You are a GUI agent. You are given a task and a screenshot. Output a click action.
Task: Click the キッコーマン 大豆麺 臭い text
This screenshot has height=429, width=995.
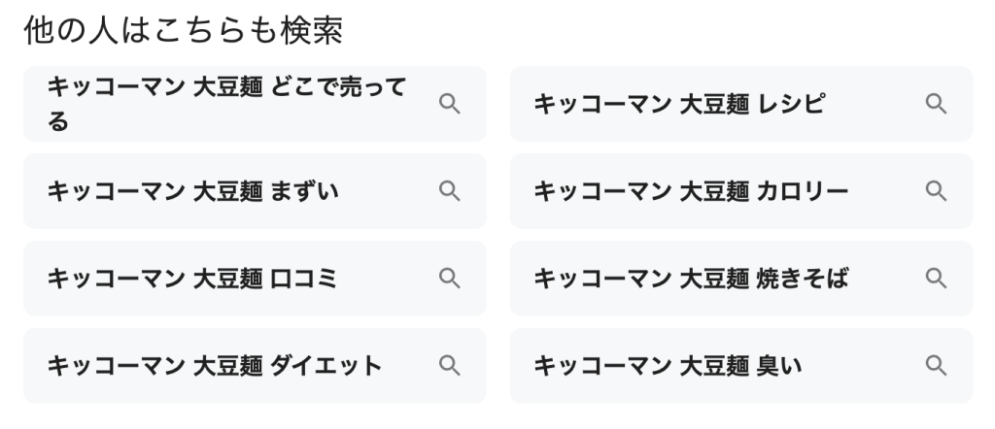point(667,366)
